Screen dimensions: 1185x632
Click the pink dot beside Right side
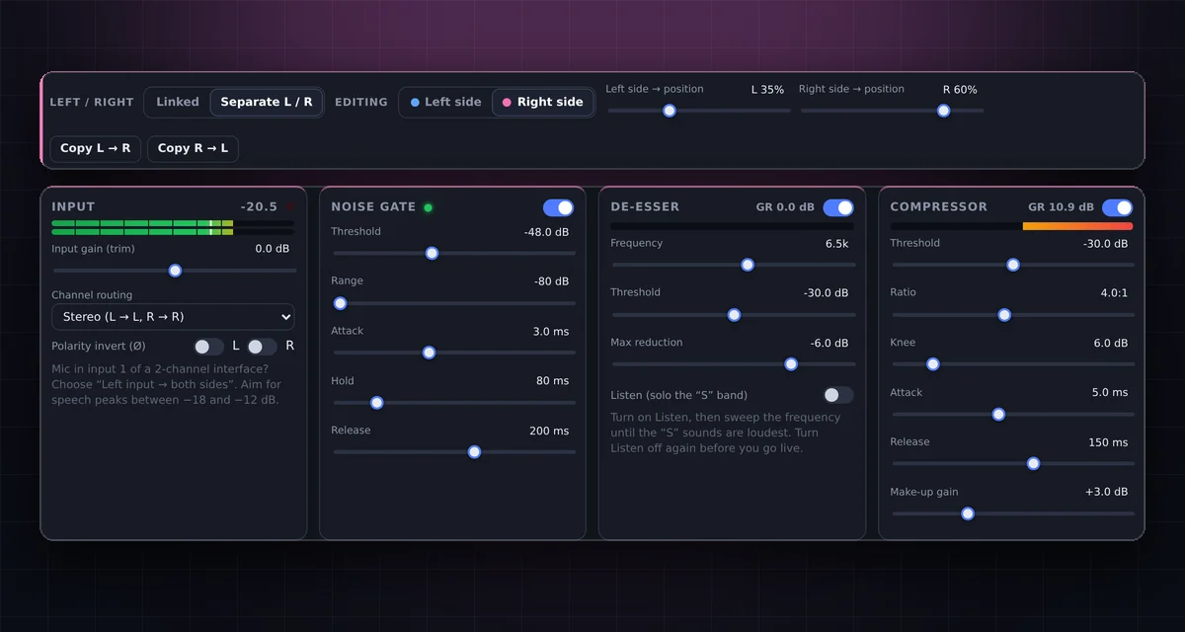pos(508,102)
